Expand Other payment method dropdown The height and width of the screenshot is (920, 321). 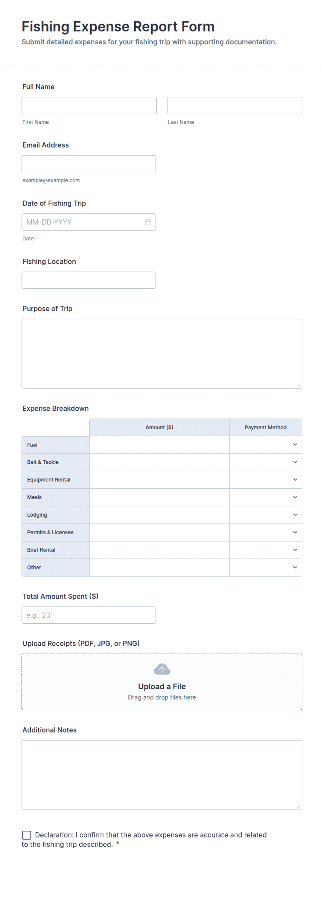pyautogui.click(x=265, y=567)
